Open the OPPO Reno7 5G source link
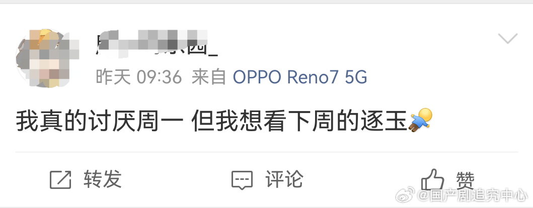This screenshot has width=533, height=208. (x=300, y=77)
